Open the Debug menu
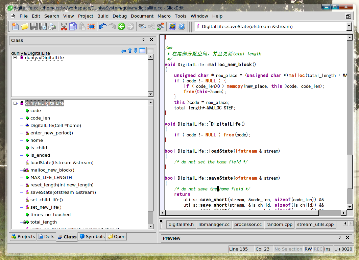 120,16
